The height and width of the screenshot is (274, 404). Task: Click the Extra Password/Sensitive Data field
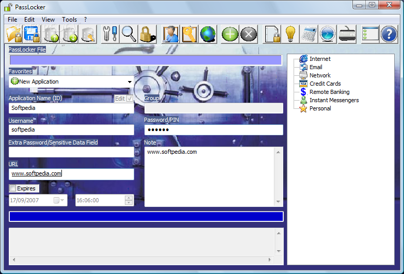(x=71, y=152)
